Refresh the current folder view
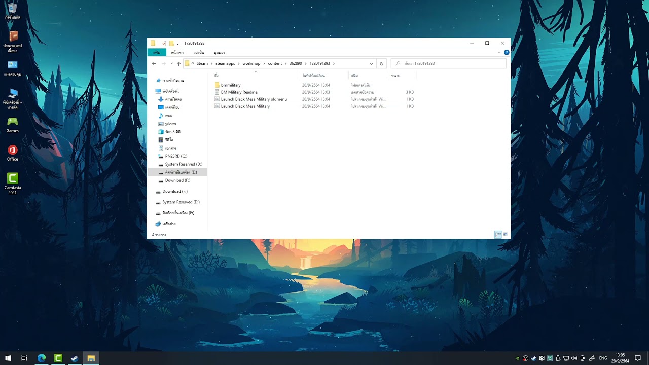This screenshot has width=649, height=365. coord(381,64)
